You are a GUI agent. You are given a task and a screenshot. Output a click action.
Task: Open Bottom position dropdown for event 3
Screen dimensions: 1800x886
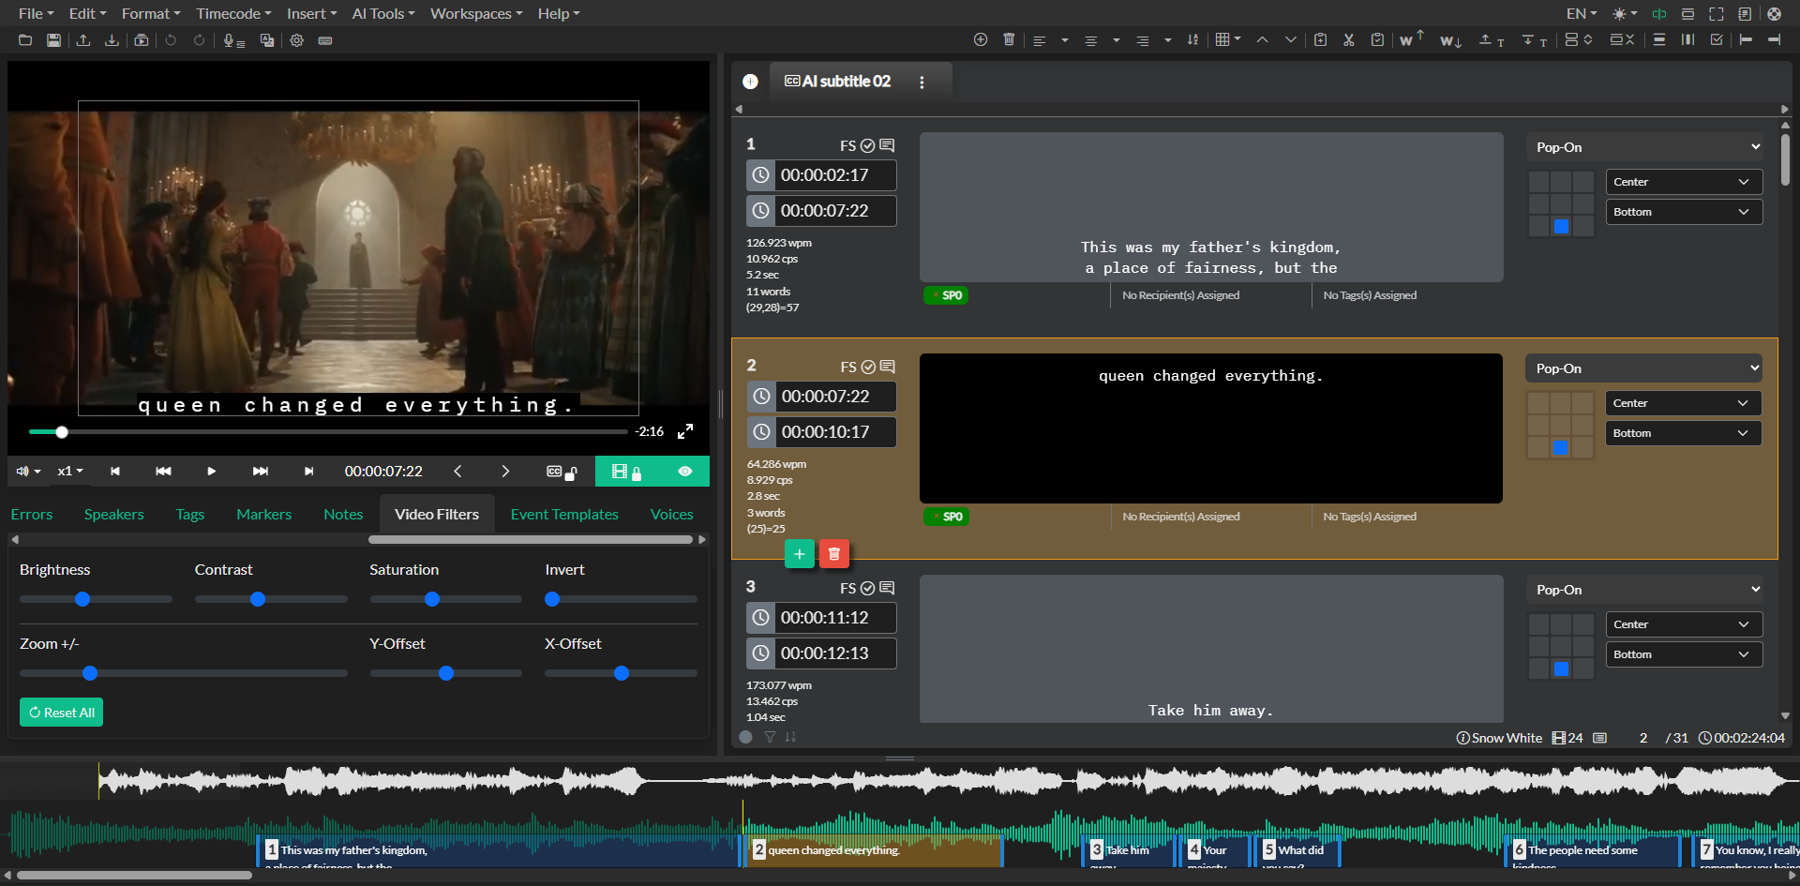[1684, 654]
